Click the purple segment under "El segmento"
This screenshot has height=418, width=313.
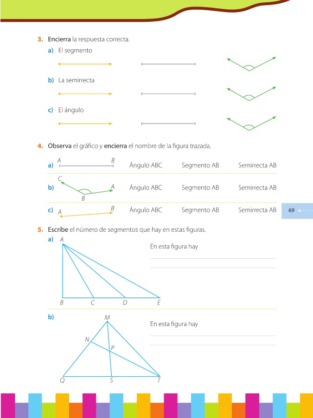coord(168,64)
